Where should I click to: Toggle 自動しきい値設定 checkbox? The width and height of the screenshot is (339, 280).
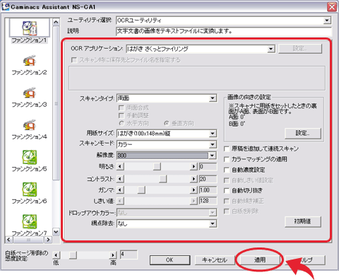click(227, 180)
